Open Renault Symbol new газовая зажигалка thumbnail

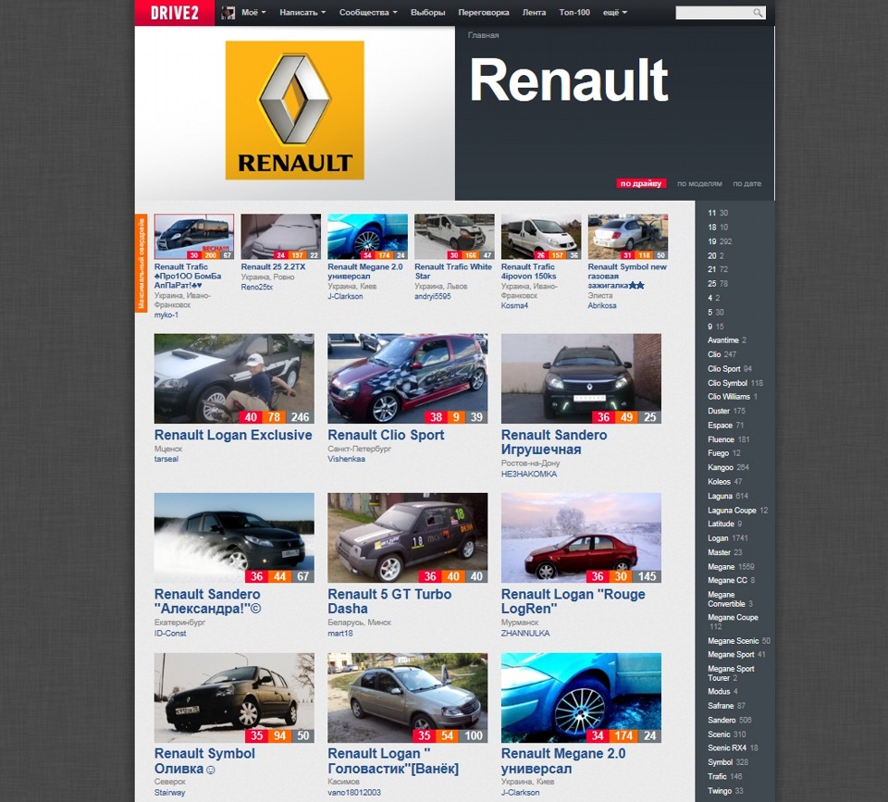click(627, 237)
